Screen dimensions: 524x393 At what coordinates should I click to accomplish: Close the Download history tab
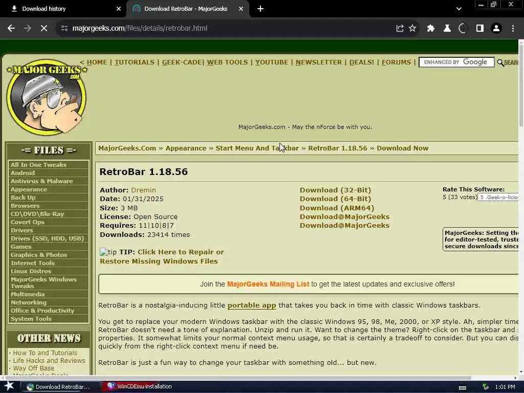(119, 9)
